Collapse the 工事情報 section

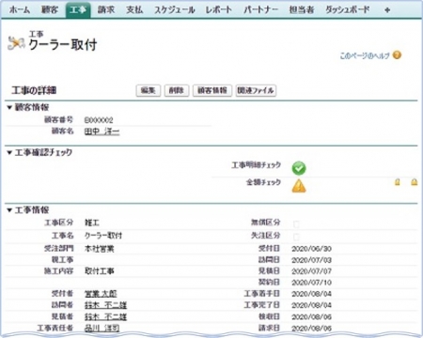click(x=9, y=210)
